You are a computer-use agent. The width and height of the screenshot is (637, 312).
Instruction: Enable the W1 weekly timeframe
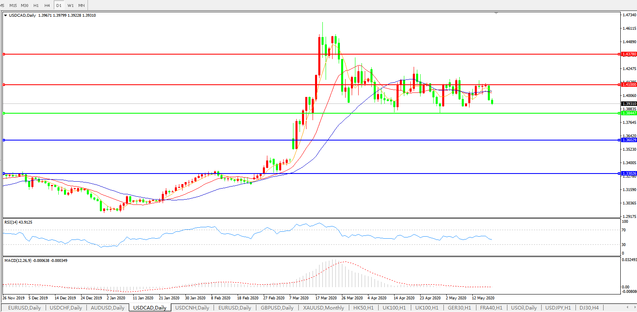point(71,5)
